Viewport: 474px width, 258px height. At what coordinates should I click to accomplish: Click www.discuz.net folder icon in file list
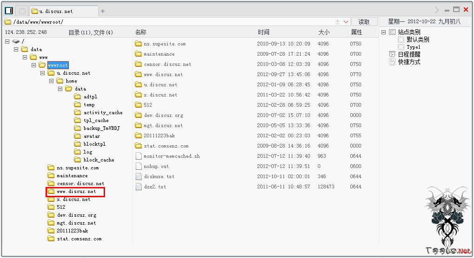pos(138,74)
